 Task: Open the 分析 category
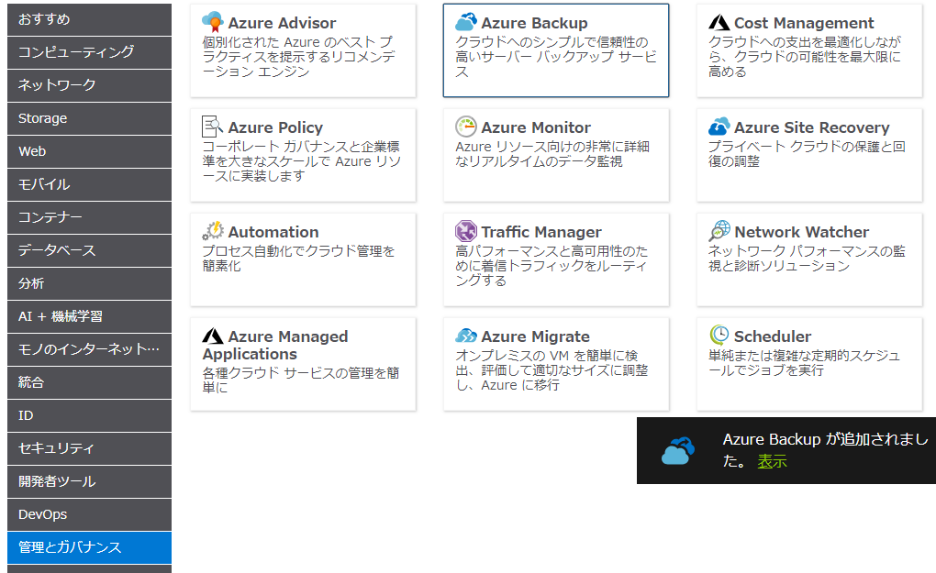tap(90, 283)
